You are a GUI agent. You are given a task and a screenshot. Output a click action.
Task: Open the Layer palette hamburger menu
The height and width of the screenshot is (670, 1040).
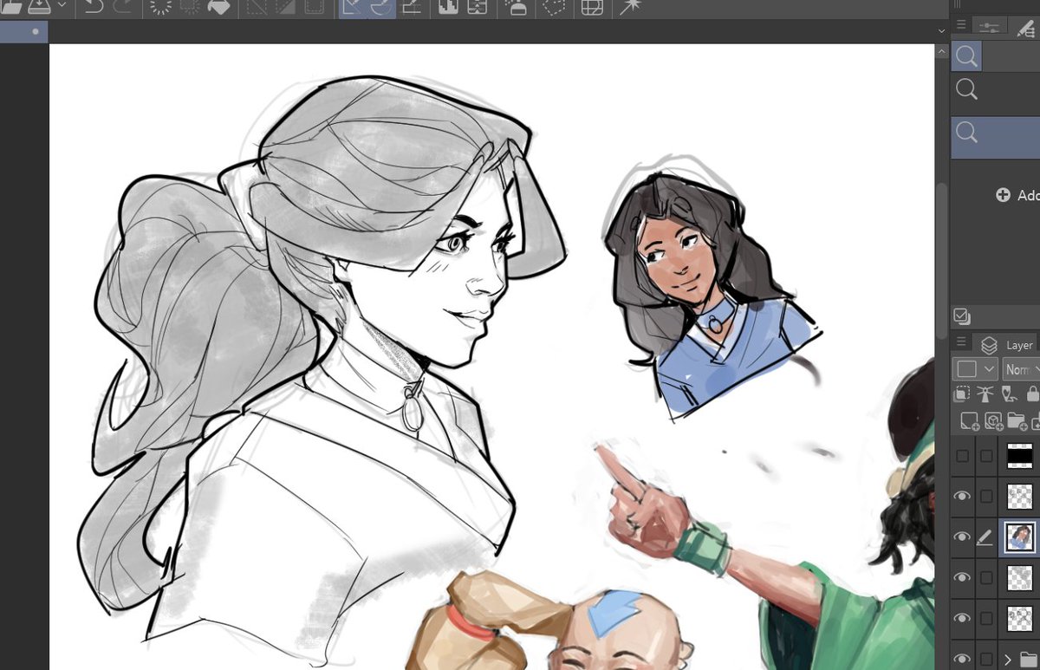coord(961,342)
